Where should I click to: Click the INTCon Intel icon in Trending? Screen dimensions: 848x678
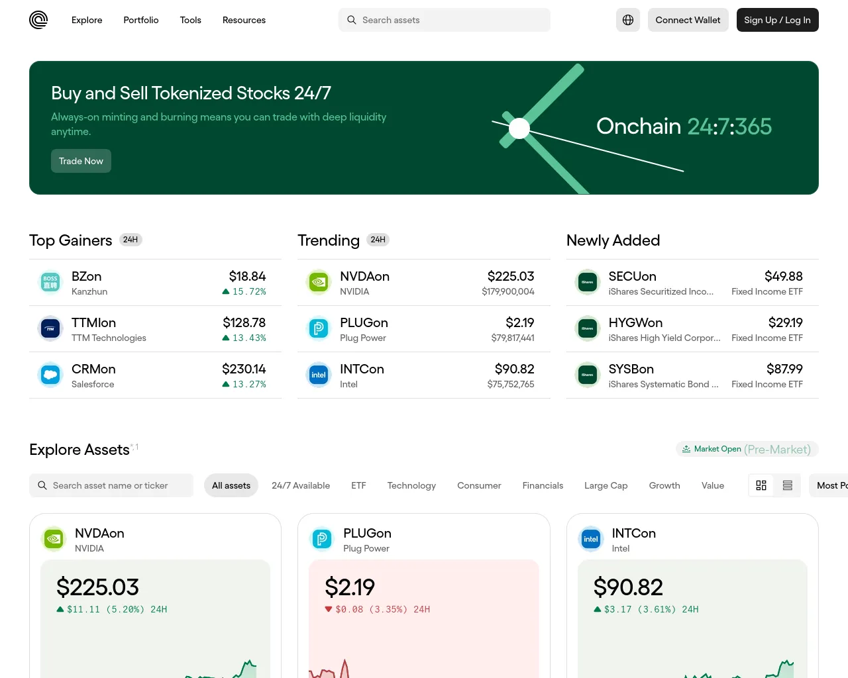point(319,375)
